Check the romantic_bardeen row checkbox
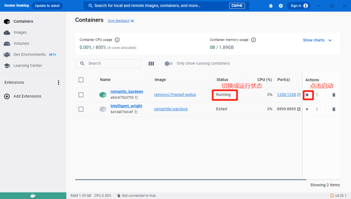Screen dimensions: 351x199 [81, 95]
